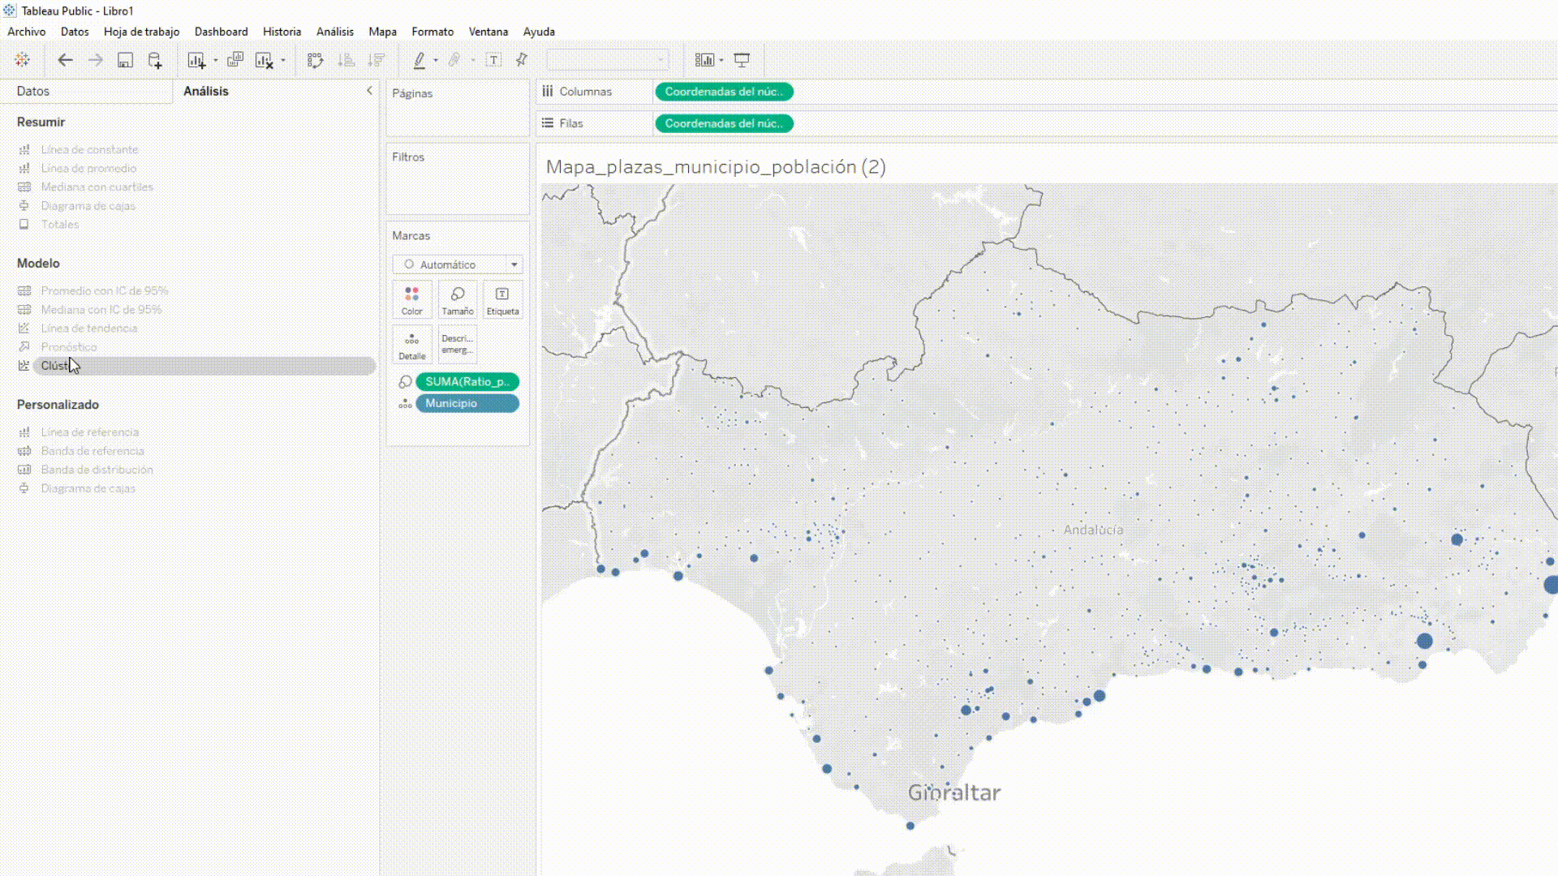Expand the Show Me chart dropdown arrow
Image resolution: width=1558 pixels, height=876 pixels.
coord(721,60)
